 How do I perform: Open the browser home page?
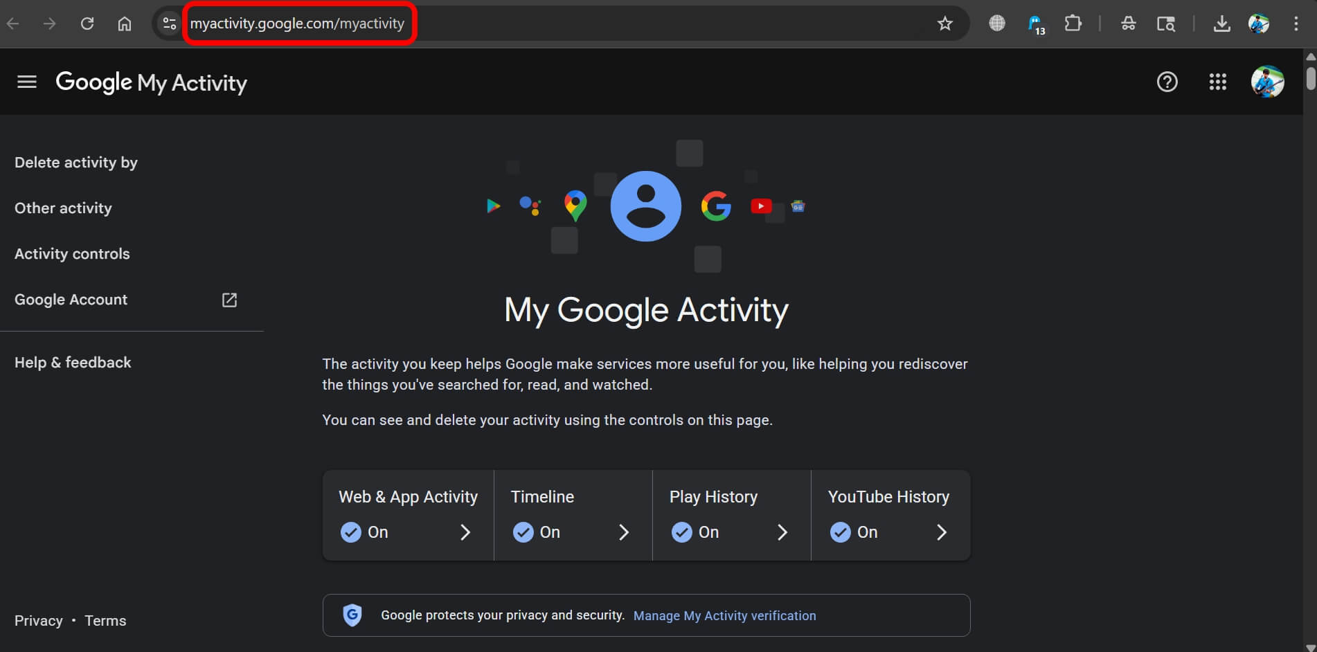[125, 24]
